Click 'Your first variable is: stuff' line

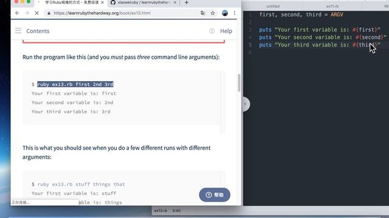point(74,193)
